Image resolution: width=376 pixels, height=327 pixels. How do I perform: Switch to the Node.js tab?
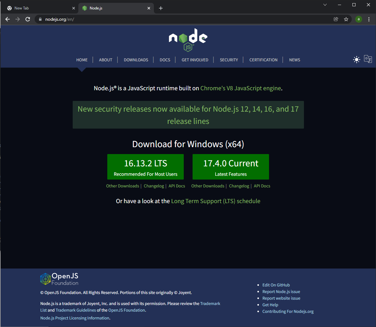click(116, 8)
